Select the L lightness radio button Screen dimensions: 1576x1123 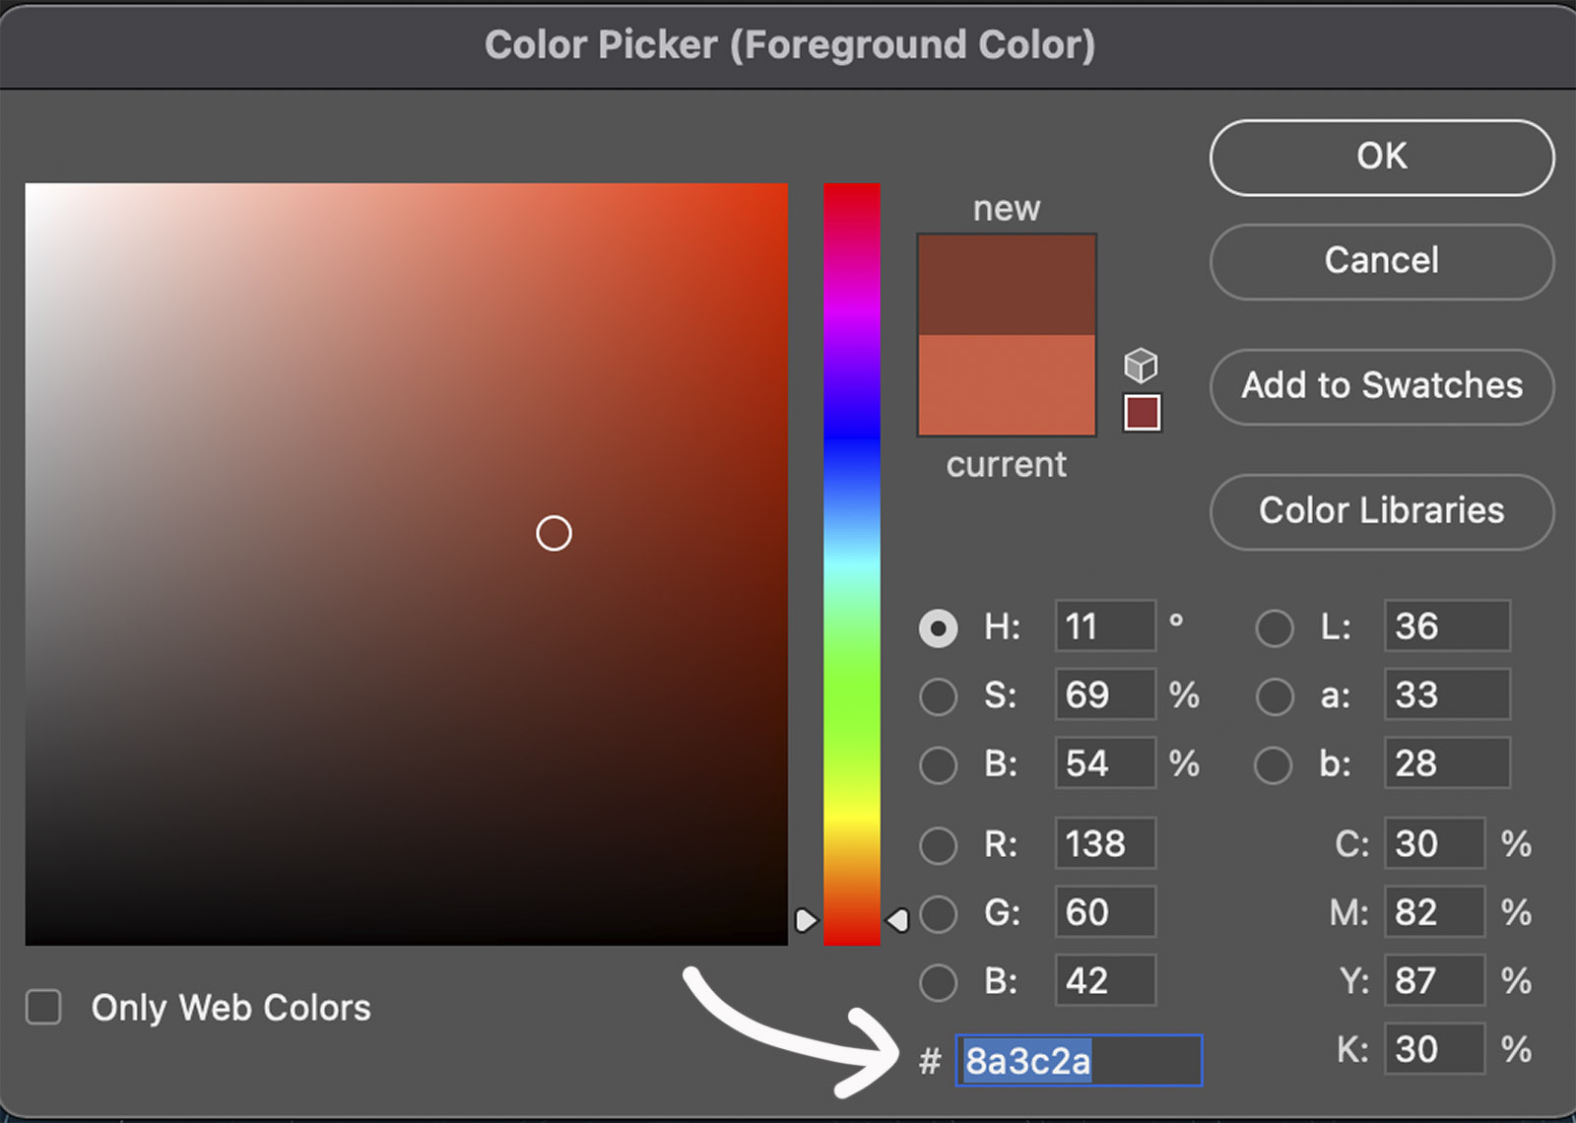click(1274, 628)
